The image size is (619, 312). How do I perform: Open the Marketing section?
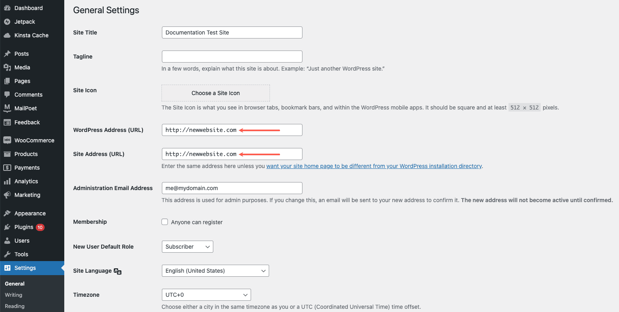coord(27,195)
